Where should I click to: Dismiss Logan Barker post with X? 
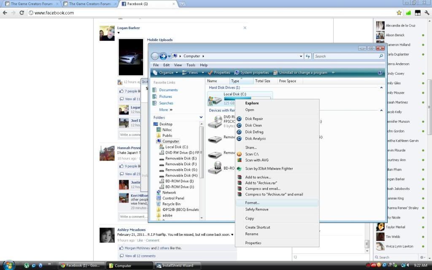point(245,28)
